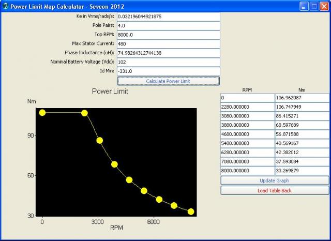Click the Ke in Vrms/rads/s input field
331x241 pixels.
point(169,17)
